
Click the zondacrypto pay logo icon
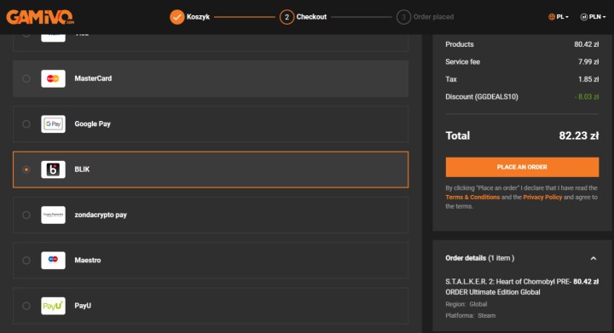pos(53,215)
